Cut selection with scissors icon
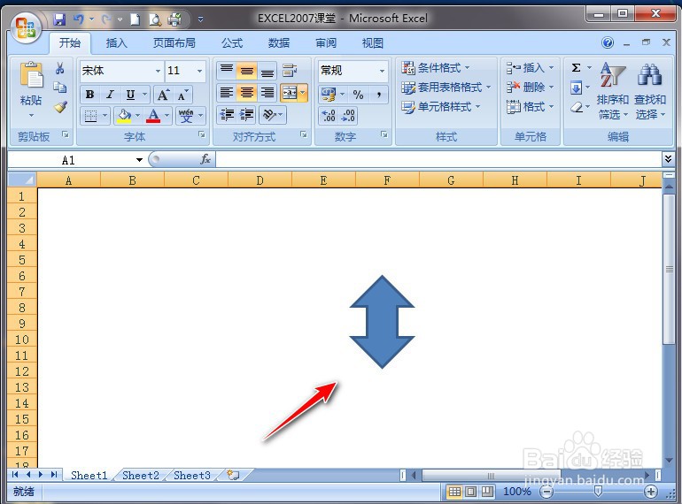Screen dimensions: 682x504 [60, 68]
